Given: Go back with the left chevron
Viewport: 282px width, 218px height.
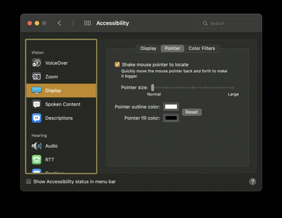Looking at the screenshot, I should click(60, 23).
